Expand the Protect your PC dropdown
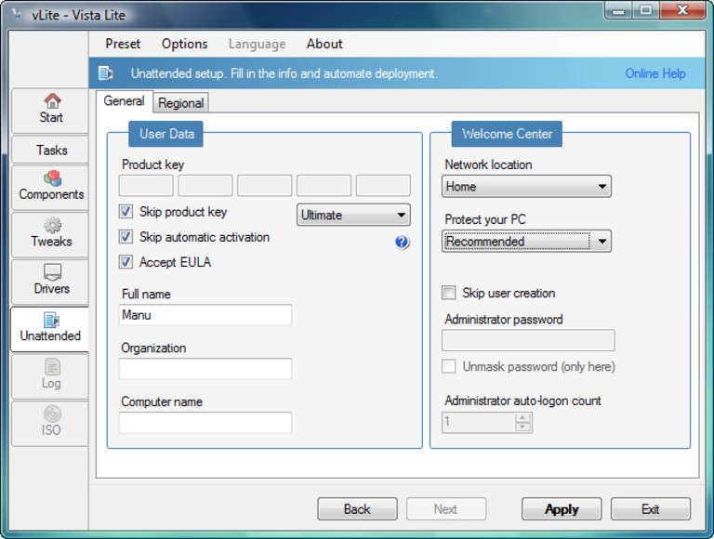Viewport: 714px width, 539px height. pyautogui.click(x=526, y=242)
